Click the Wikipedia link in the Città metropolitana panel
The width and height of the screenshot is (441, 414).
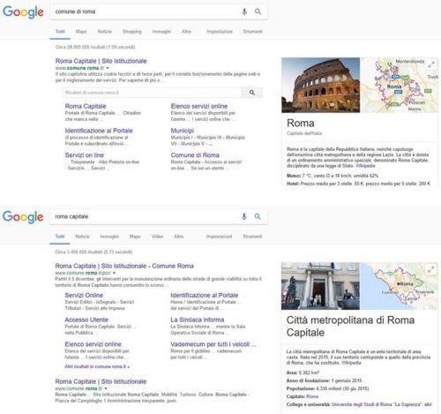[351, 363]
